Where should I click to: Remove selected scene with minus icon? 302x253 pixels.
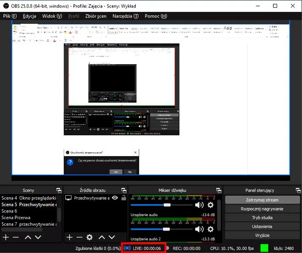click(x=16, y=237)
